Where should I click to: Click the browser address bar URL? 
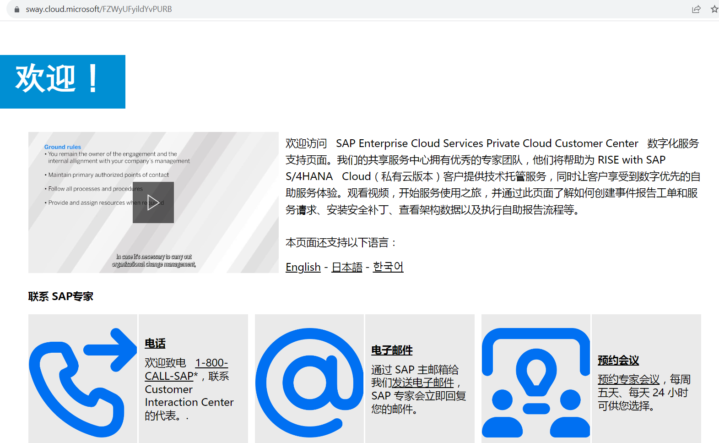pyautogui.click(x=99, y=9)
